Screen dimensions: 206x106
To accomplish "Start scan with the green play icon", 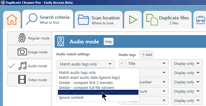I will [133, 20].
